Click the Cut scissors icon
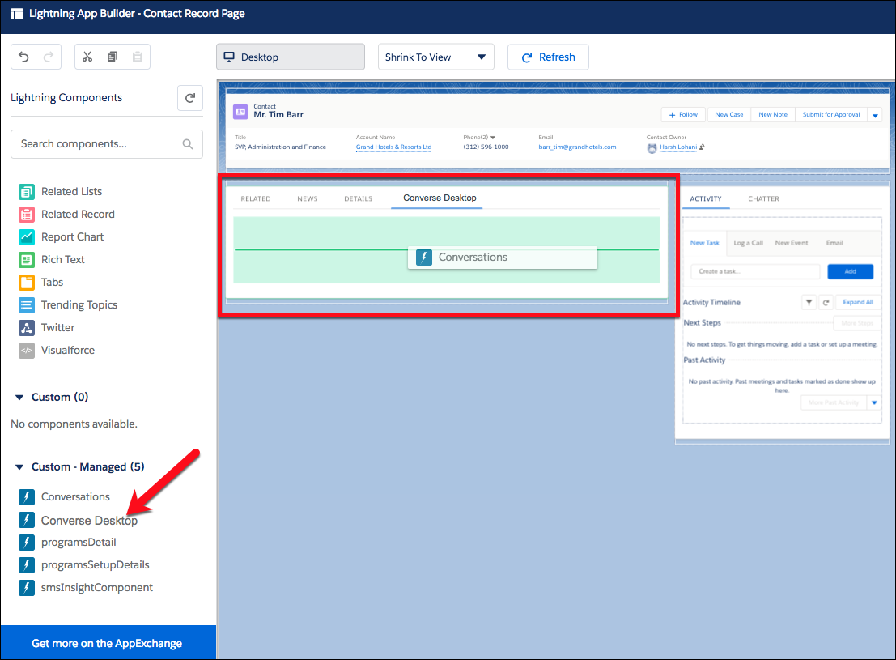This screenshot has height=660, width=896. pyautogui.click(x=87, y=57)
